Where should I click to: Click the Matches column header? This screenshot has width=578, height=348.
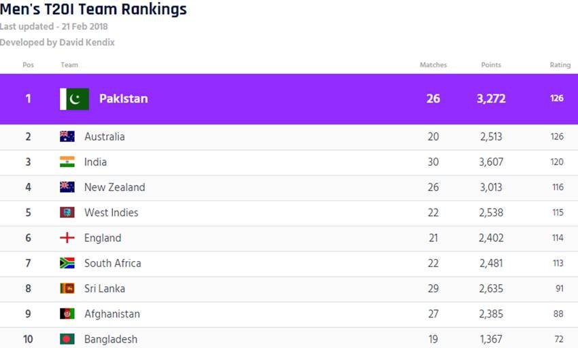433,65
